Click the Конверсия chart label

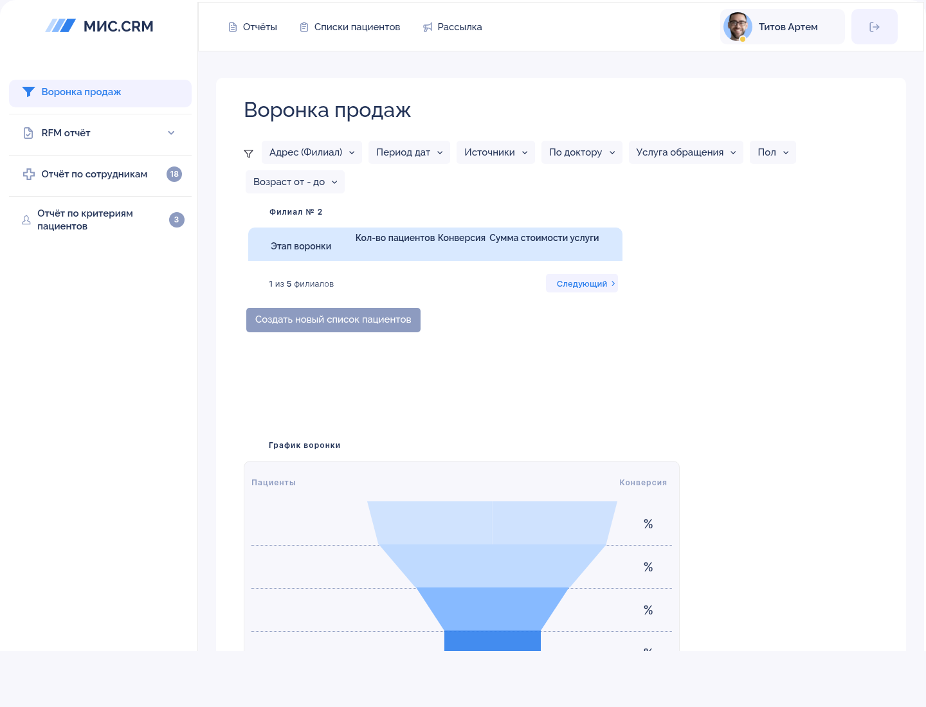(x=643, y=483)
